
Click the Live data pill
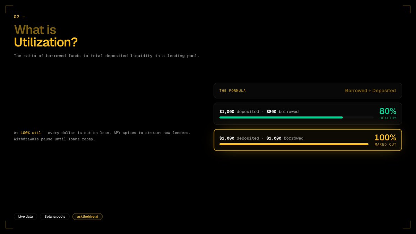[25, 216]
